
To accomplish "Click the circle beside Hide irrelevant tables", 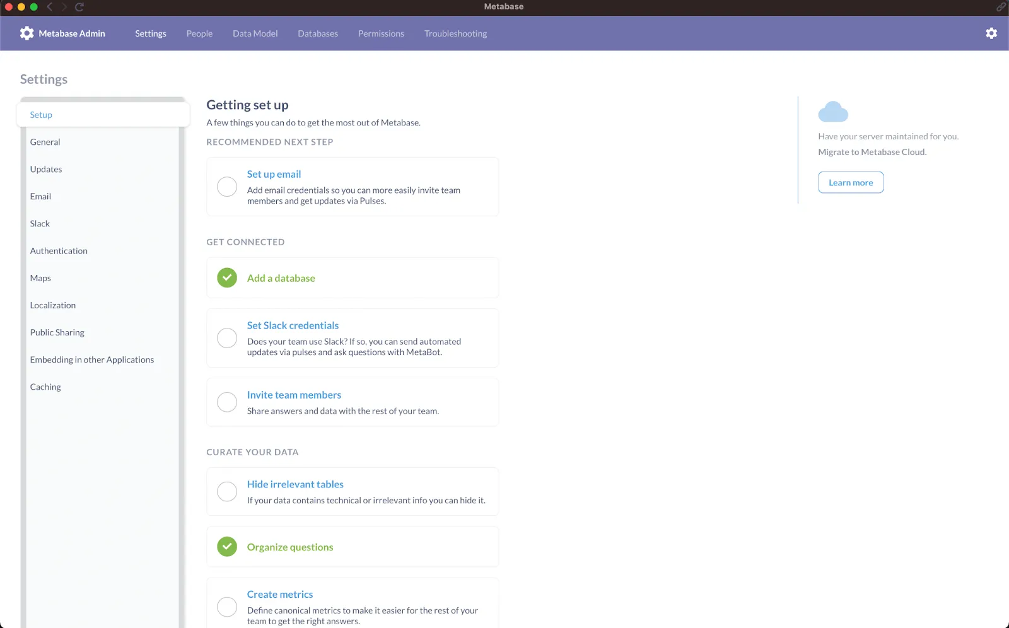I will point(227,491).
